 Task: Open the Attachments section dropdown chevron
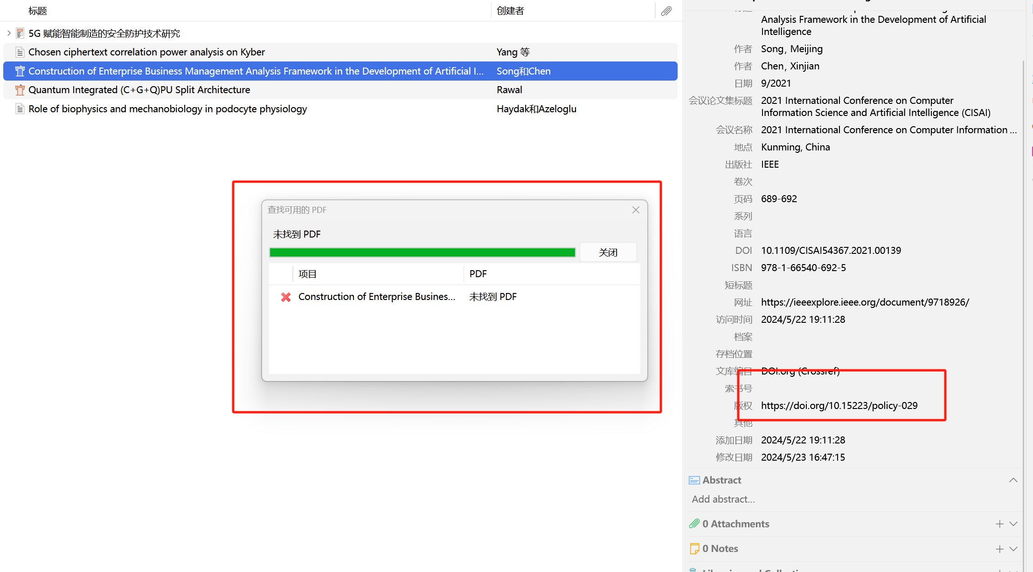[x=1013, y=524]
